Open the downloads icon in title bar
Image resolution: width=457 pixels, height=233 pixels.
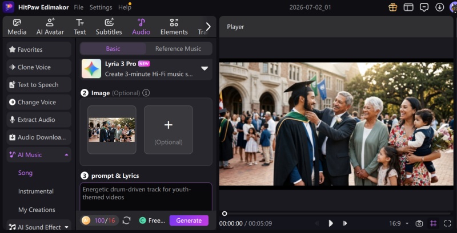pyautogui.click(x=439, y=7)
